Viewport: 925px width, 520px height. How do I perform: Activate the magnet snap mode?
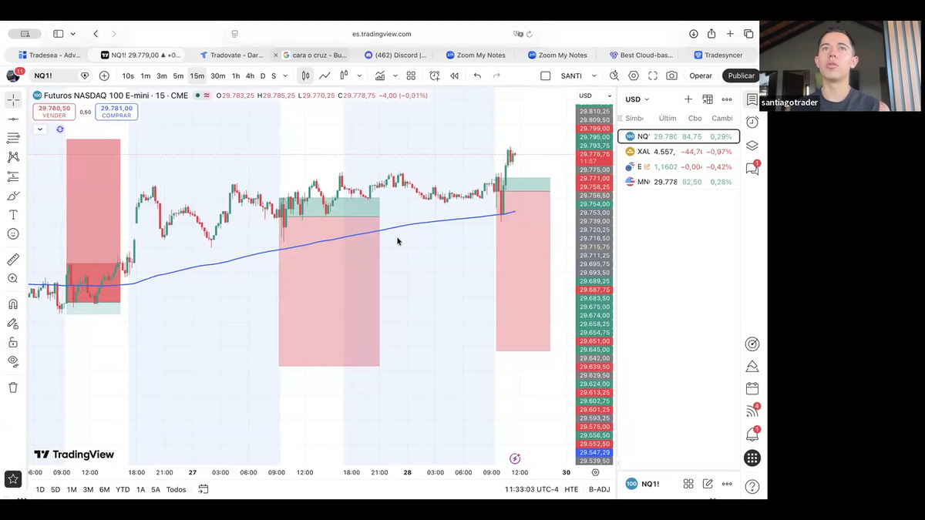click(13, 304)
